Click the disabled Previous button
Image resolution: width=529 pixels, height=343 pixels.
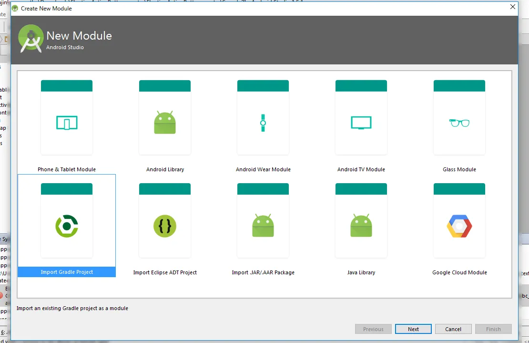pyautogui.click(x=373, y=329)
